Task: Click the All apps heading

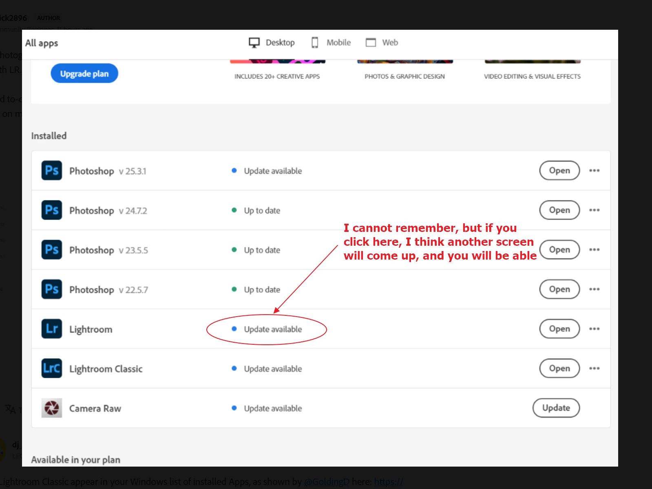Action: (x=42, y=43)
